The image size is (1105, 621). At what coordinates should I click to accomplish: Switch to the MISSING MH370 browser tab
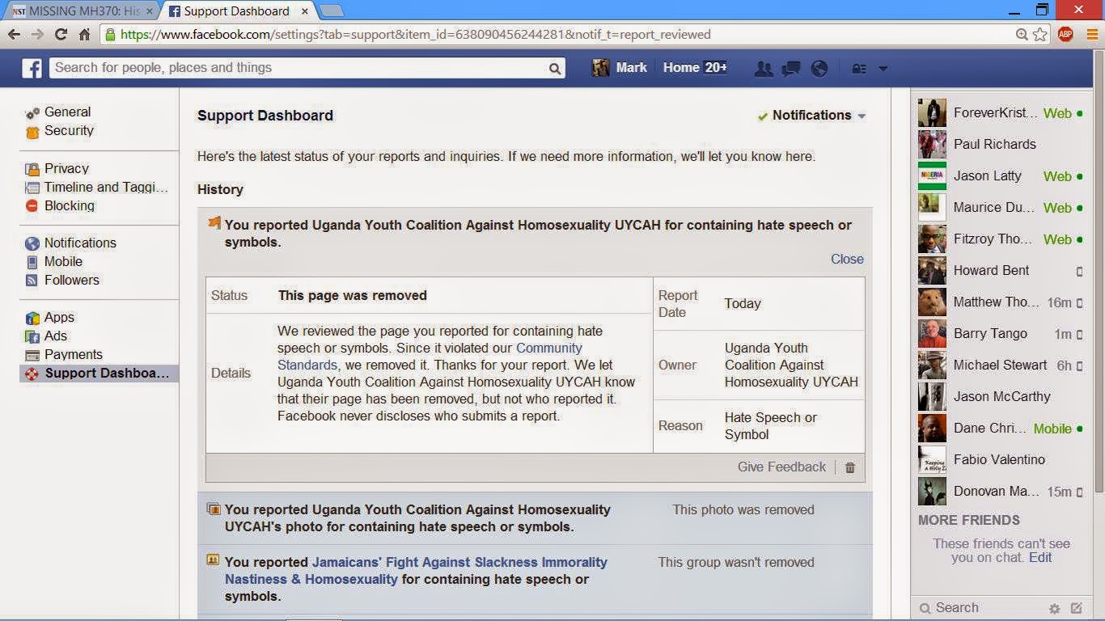pos(82,11)
